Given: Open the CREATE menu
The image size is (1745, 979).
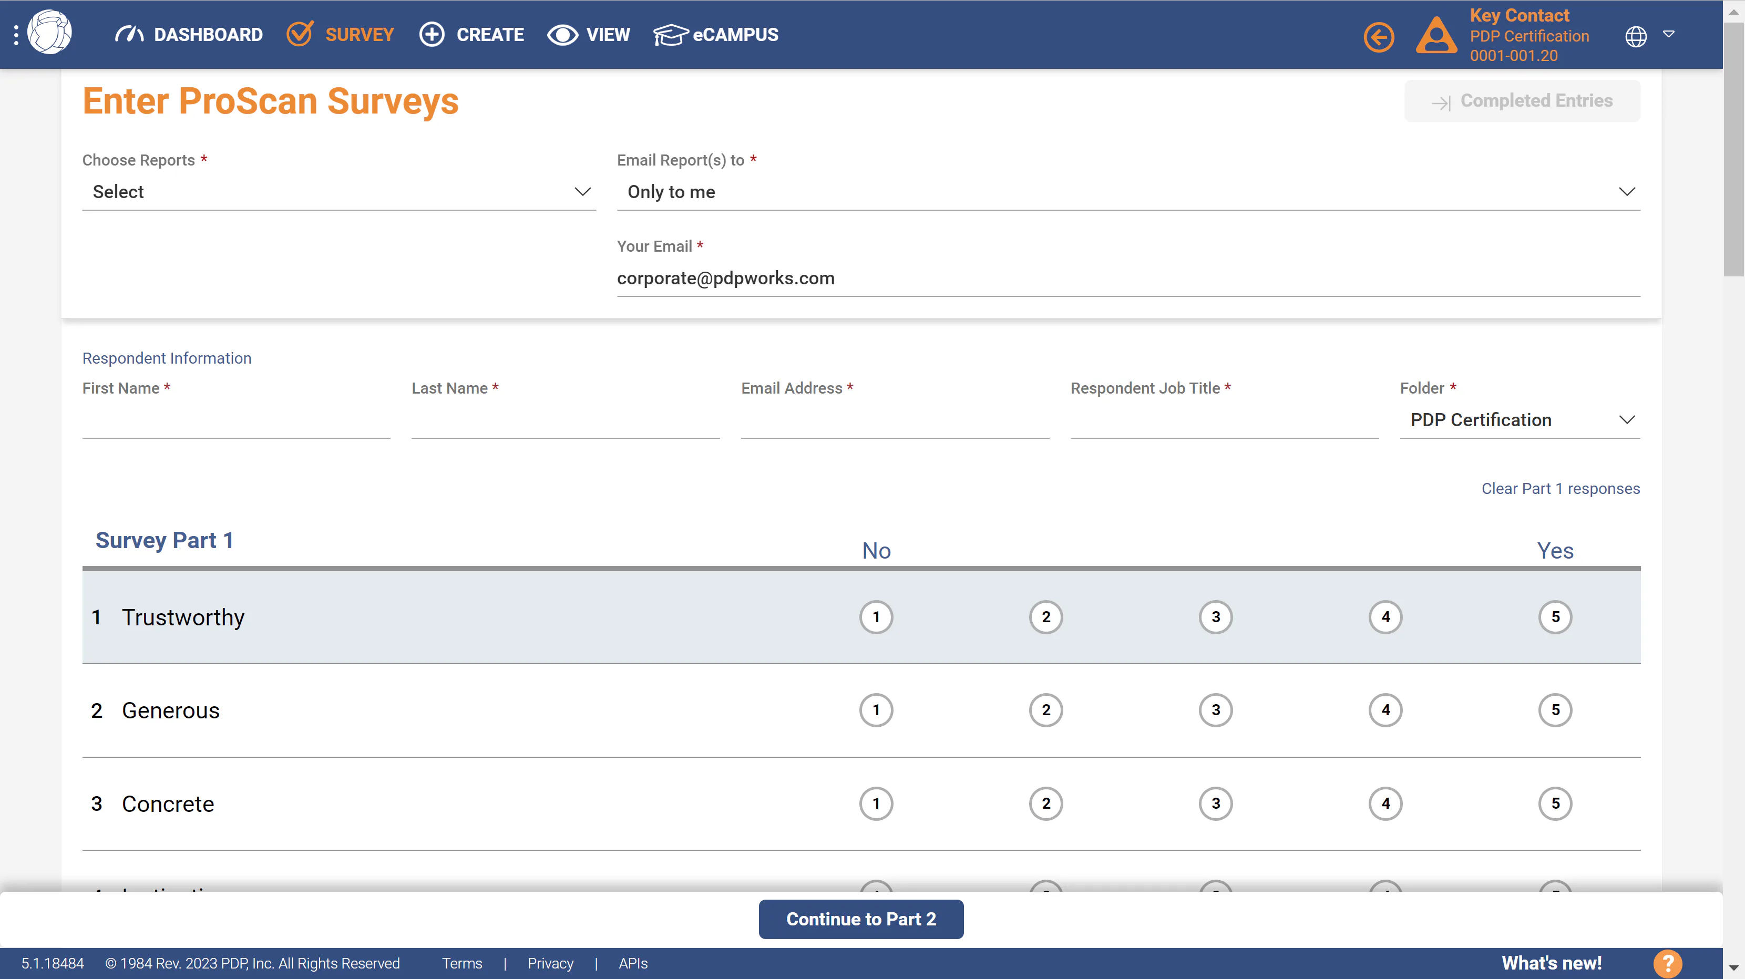Looking at the screenshot, I should 490,35.
